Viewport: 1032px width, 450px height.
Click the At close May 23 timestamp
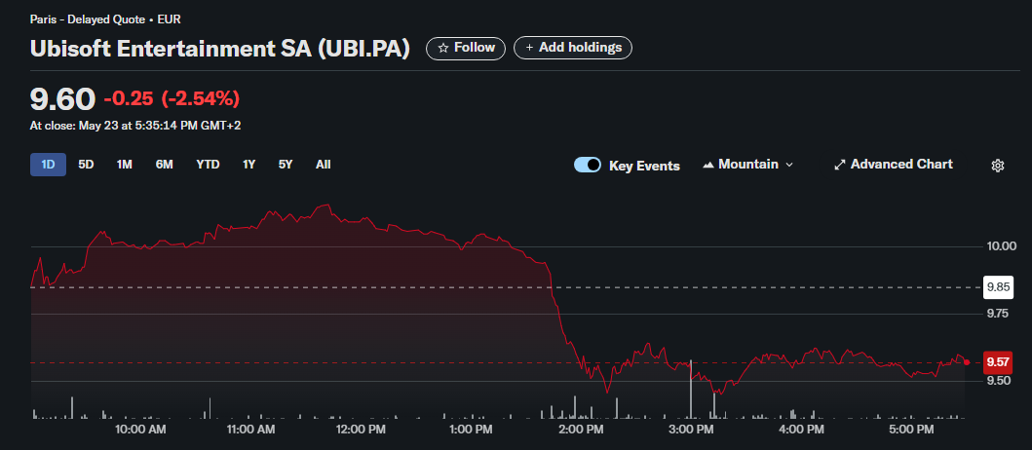click(135, 126)
